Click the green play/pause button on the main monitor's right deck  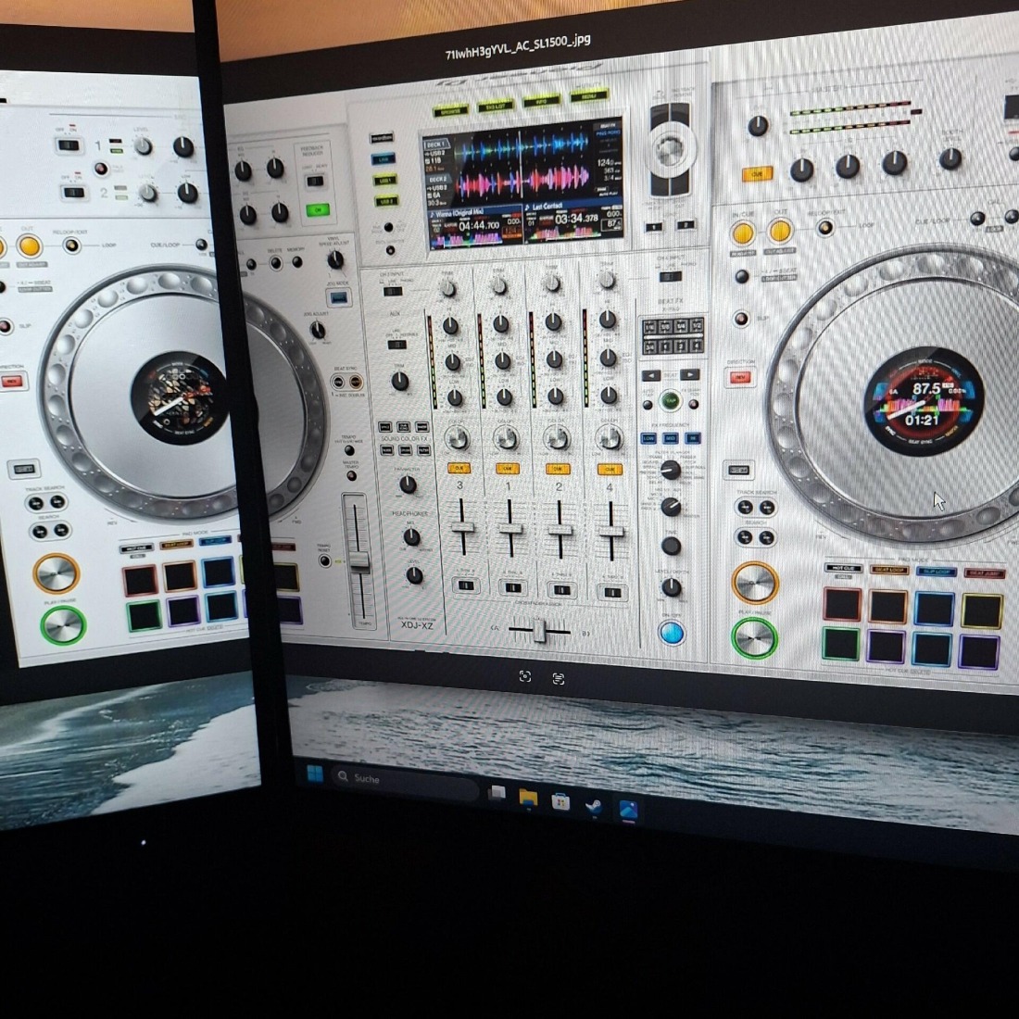click(x=754, y=637)
